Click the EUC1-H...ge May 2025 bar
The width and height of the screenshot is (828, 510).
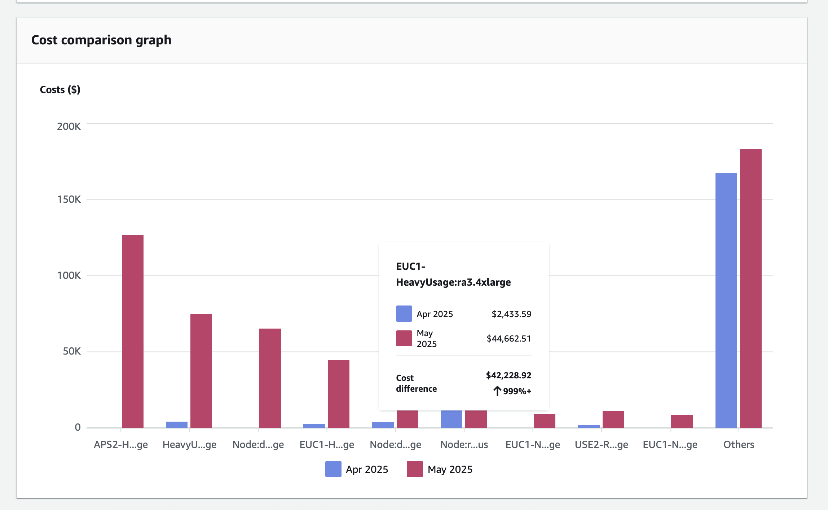(x=338, y=394)
